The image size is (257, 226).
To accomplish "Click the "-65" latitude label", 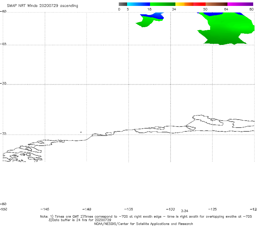I will tap(3, 44).
